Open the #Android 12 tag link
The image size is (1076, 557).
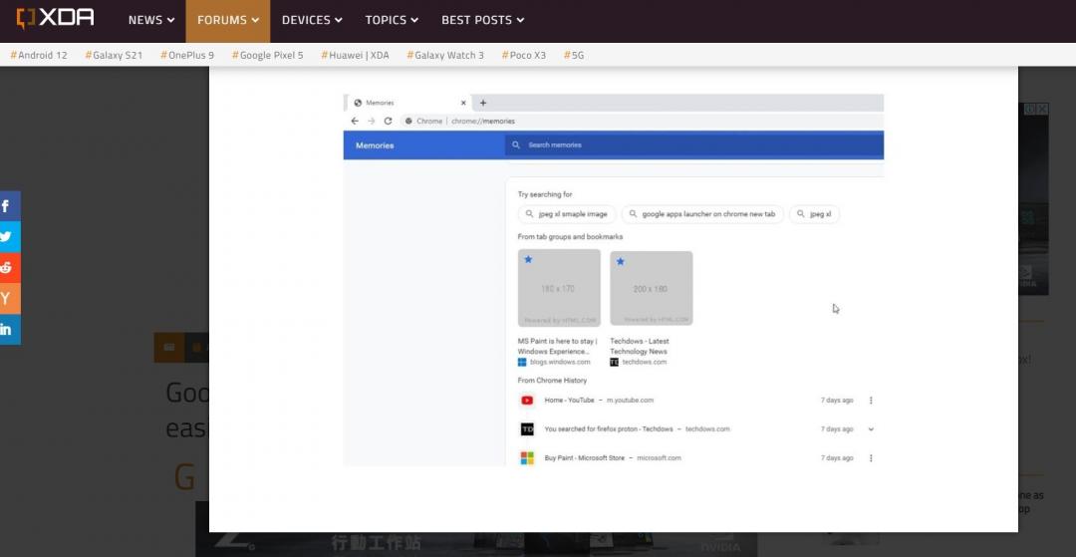pyautogui.click(x=39, y=55)
